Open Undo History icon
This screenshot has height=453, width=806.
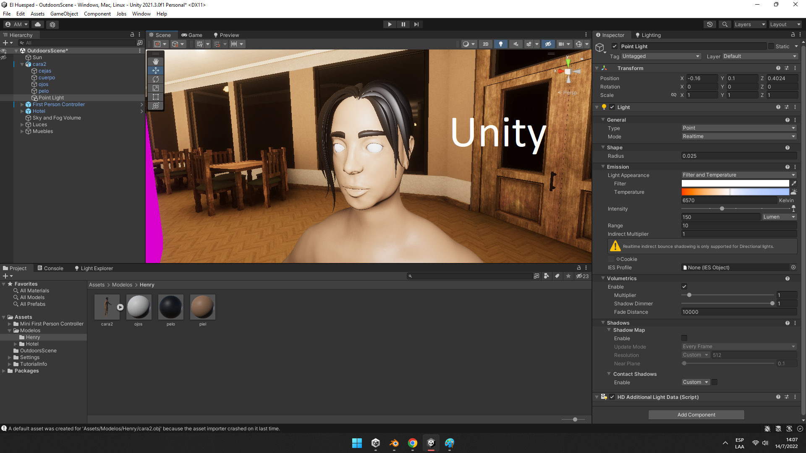[x=710, y=24]
